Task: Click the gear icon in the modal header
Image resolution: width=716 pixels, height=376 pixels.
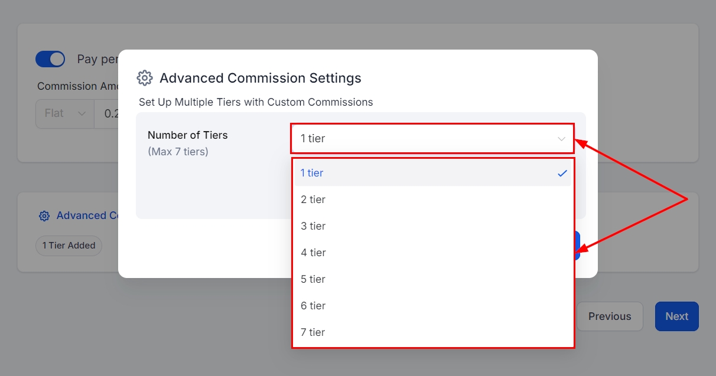Action: (x=145, y=78)
